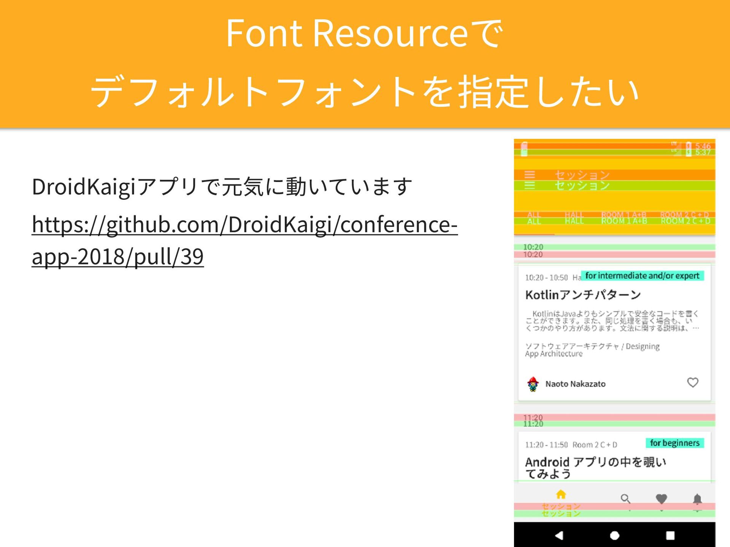Click the 'for intermediate and/or expert' tag
730x547 pixels.
point(642,276)
